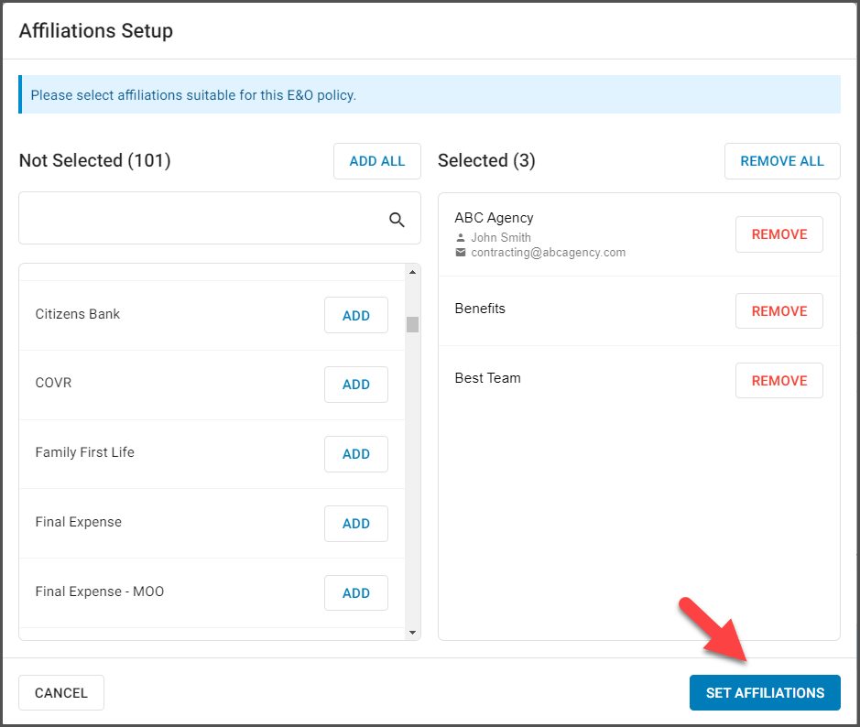Click the search magnifier icon
The width and height of the screenshot is (860, 727).
click(x=397, y=220)
